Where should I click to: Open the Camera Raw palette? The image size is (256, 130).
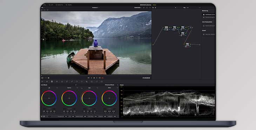pyautogui.click(x=42, y=82)
